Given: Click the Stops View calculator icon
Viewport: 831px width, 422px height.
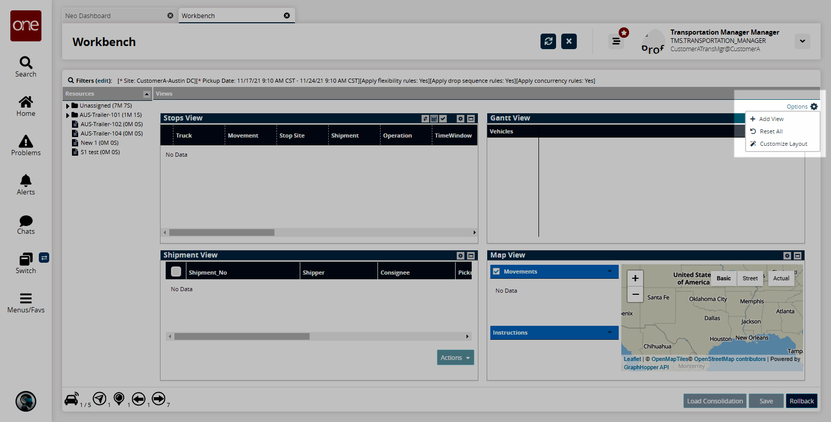Looking at the screenshot, I should tap(434, 118).
